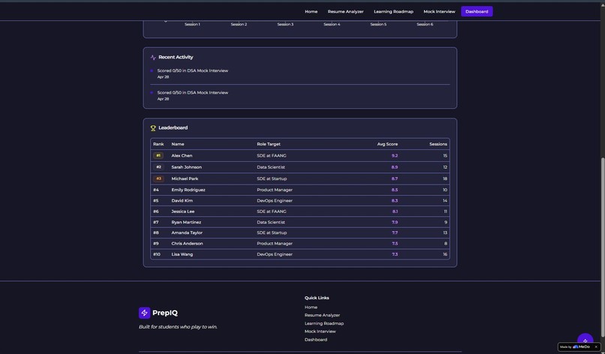Open the floating purple assistant button

(x=585, y=340)
